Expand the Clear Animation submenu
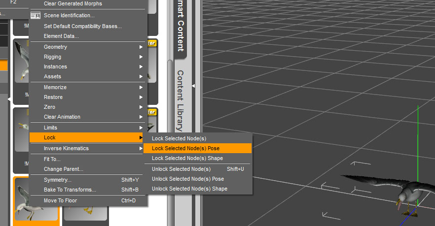435x226 pixels. pyautogui.click(x=87, y=117)
